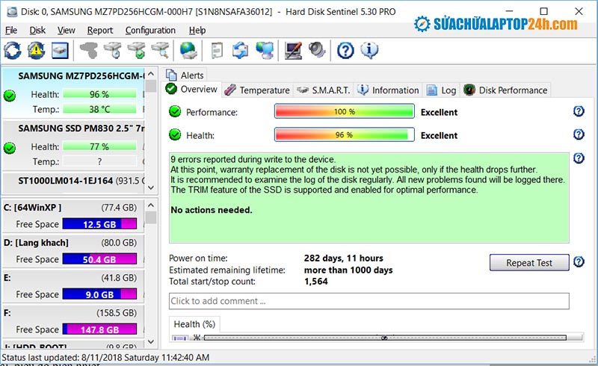
Task: Click the help icon beside the Health bar
Action: (578, 134)
